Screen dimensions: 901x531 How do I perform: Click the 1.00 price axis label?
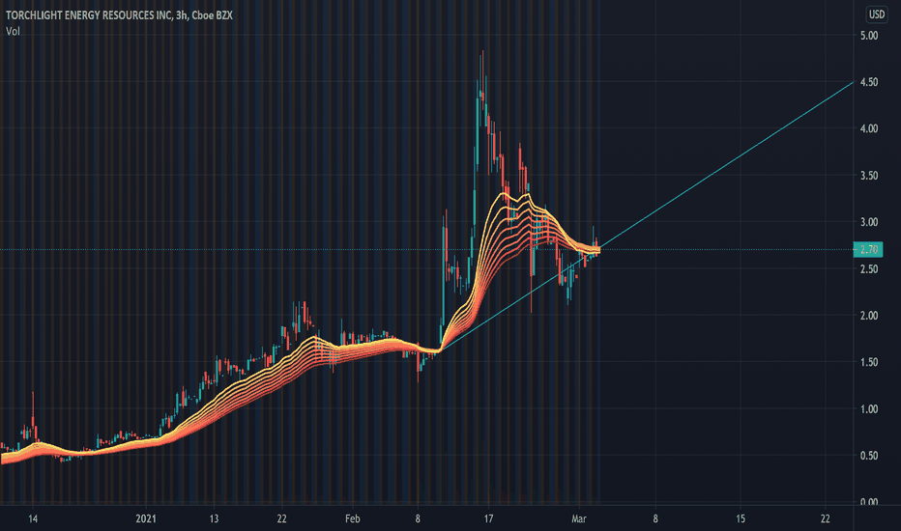click(x=869, y=409)
